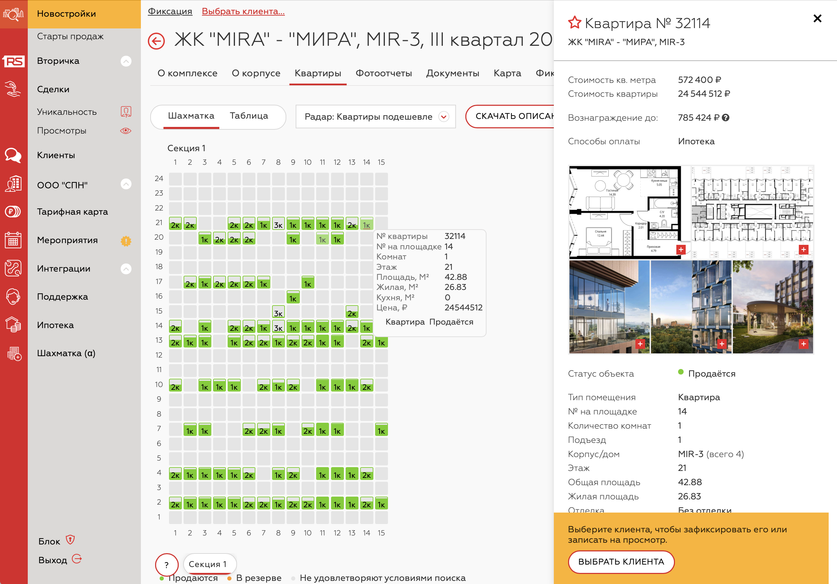
Task: Open the Фотоотчеты tab
Action: (383, 73)
